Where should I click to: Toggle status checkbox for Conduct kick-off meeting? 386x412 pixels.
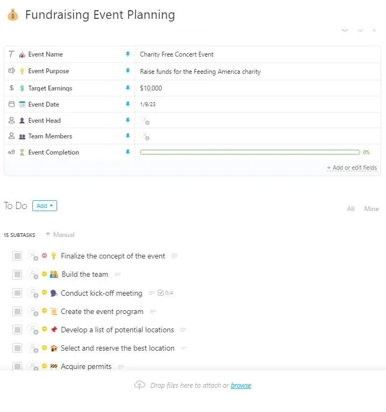17,293
